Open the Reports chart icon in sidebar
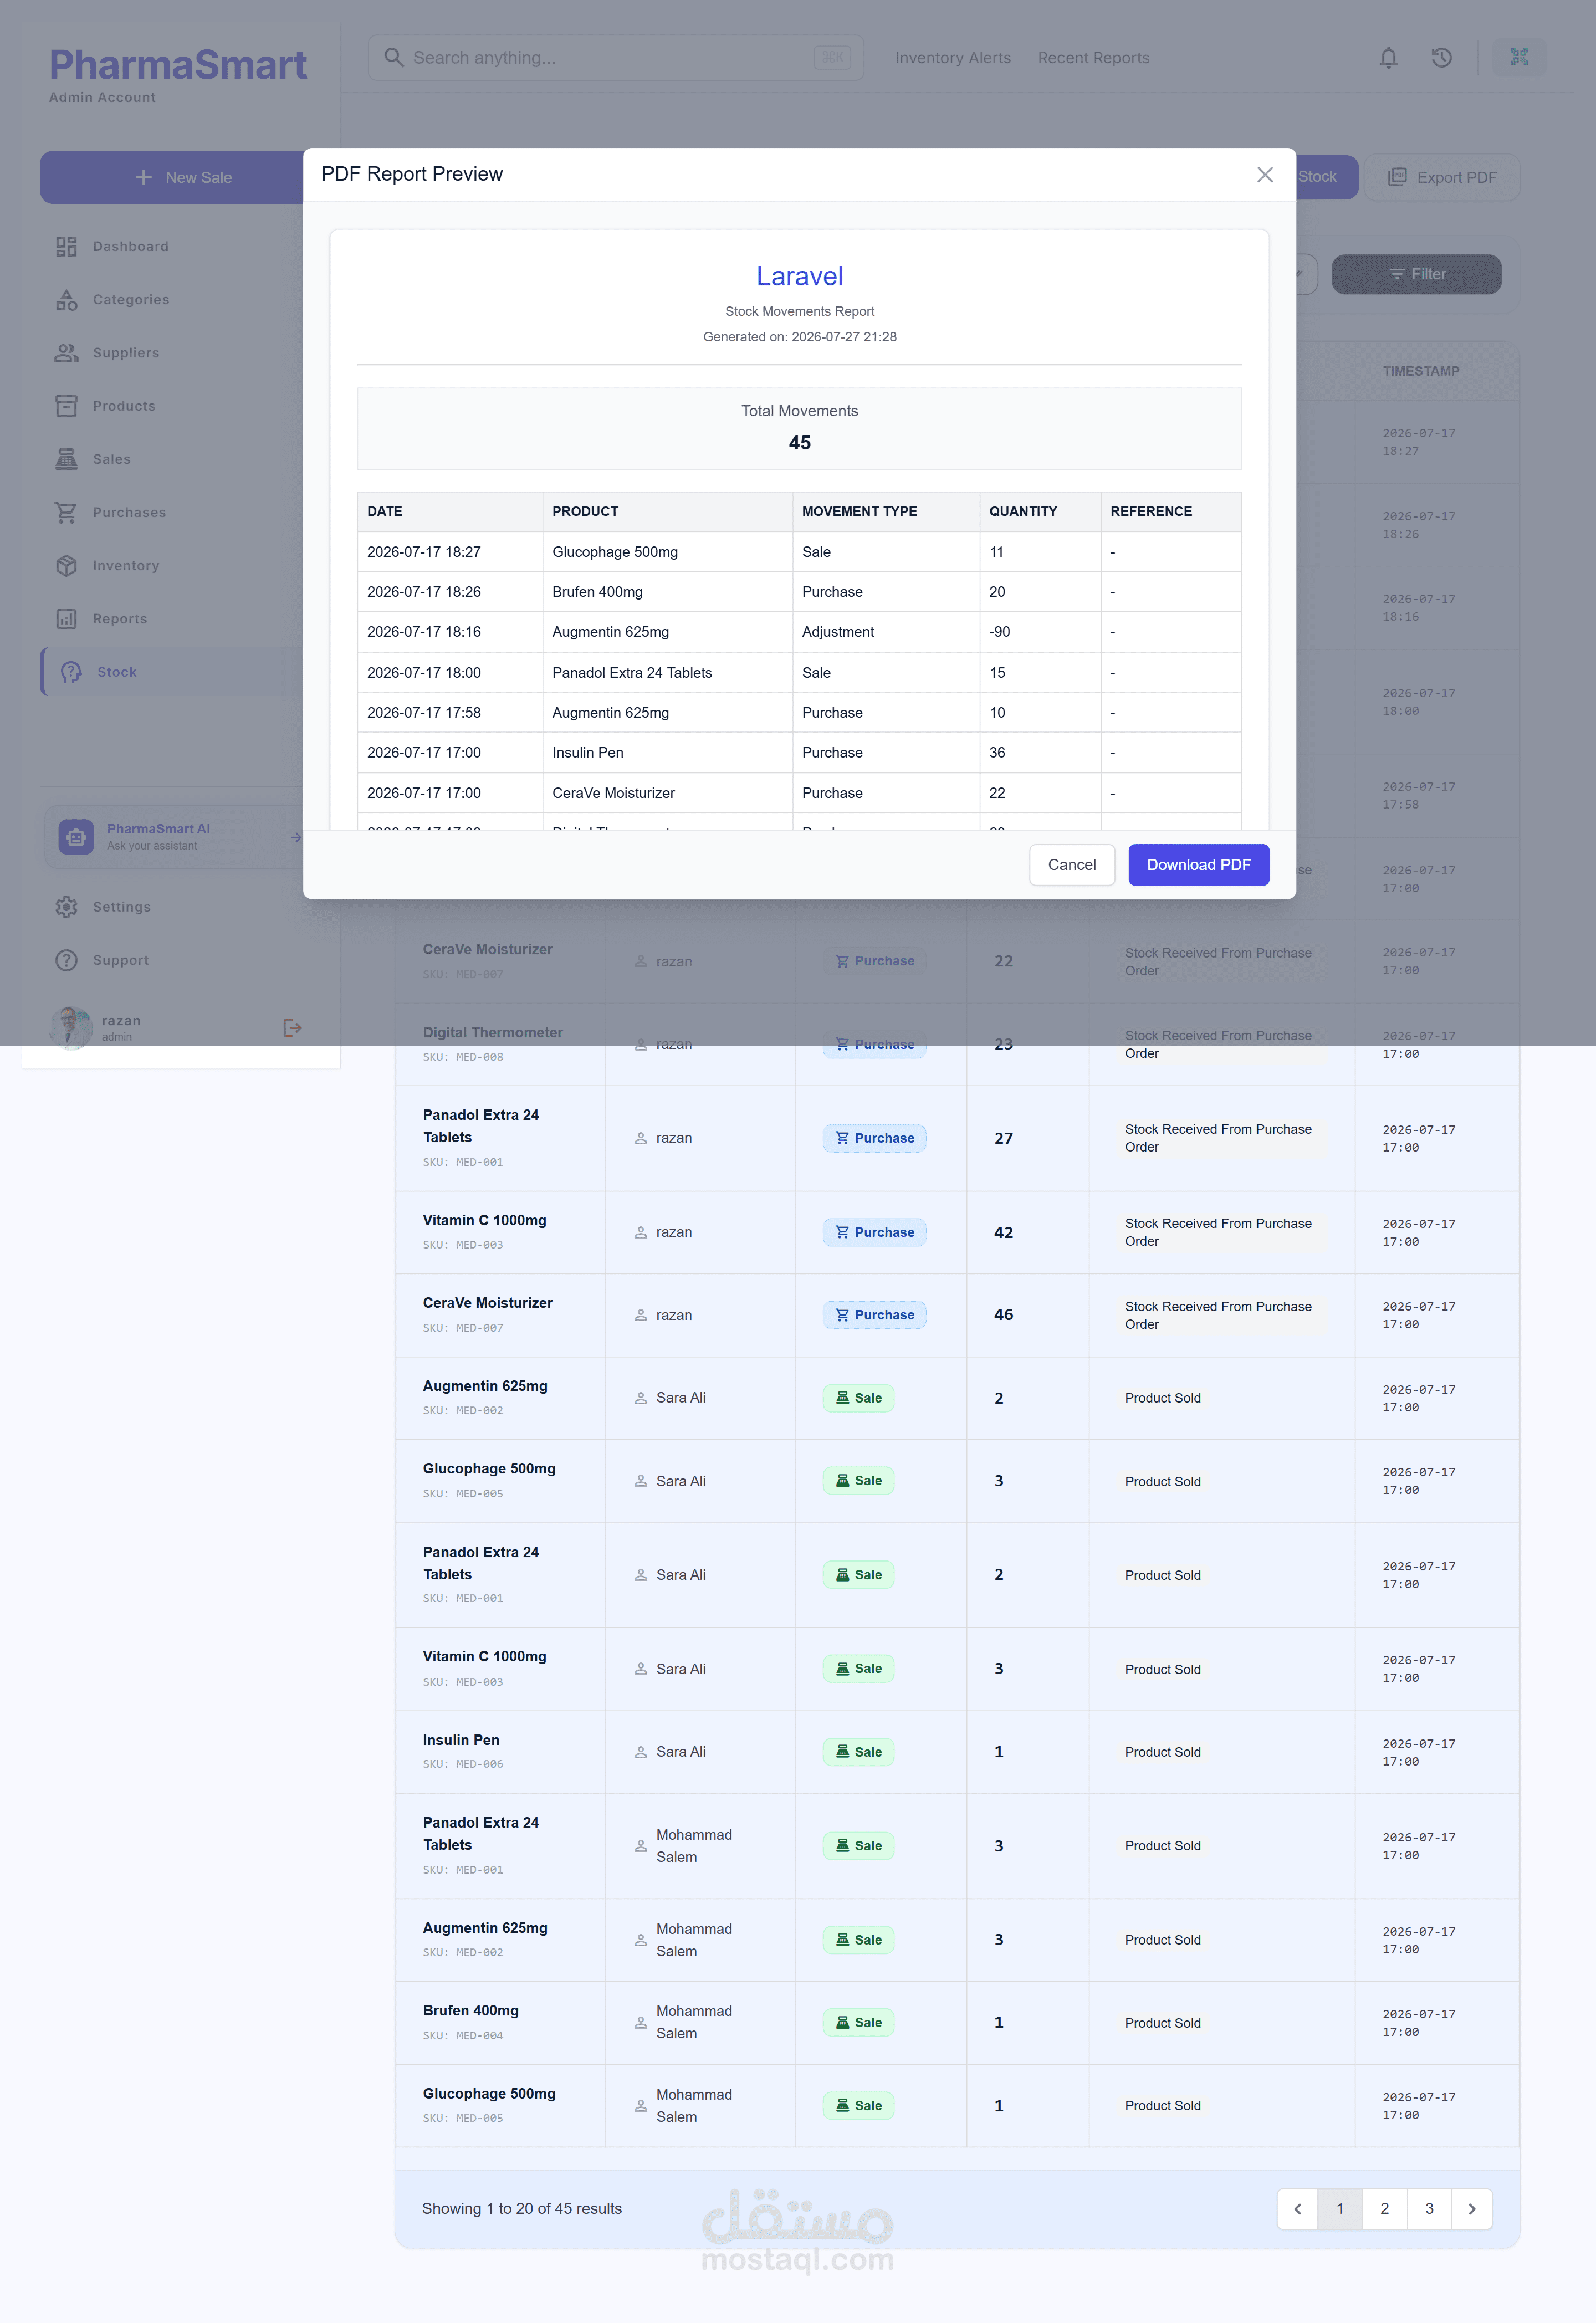1596x2323 pixels. coord(66,619)
